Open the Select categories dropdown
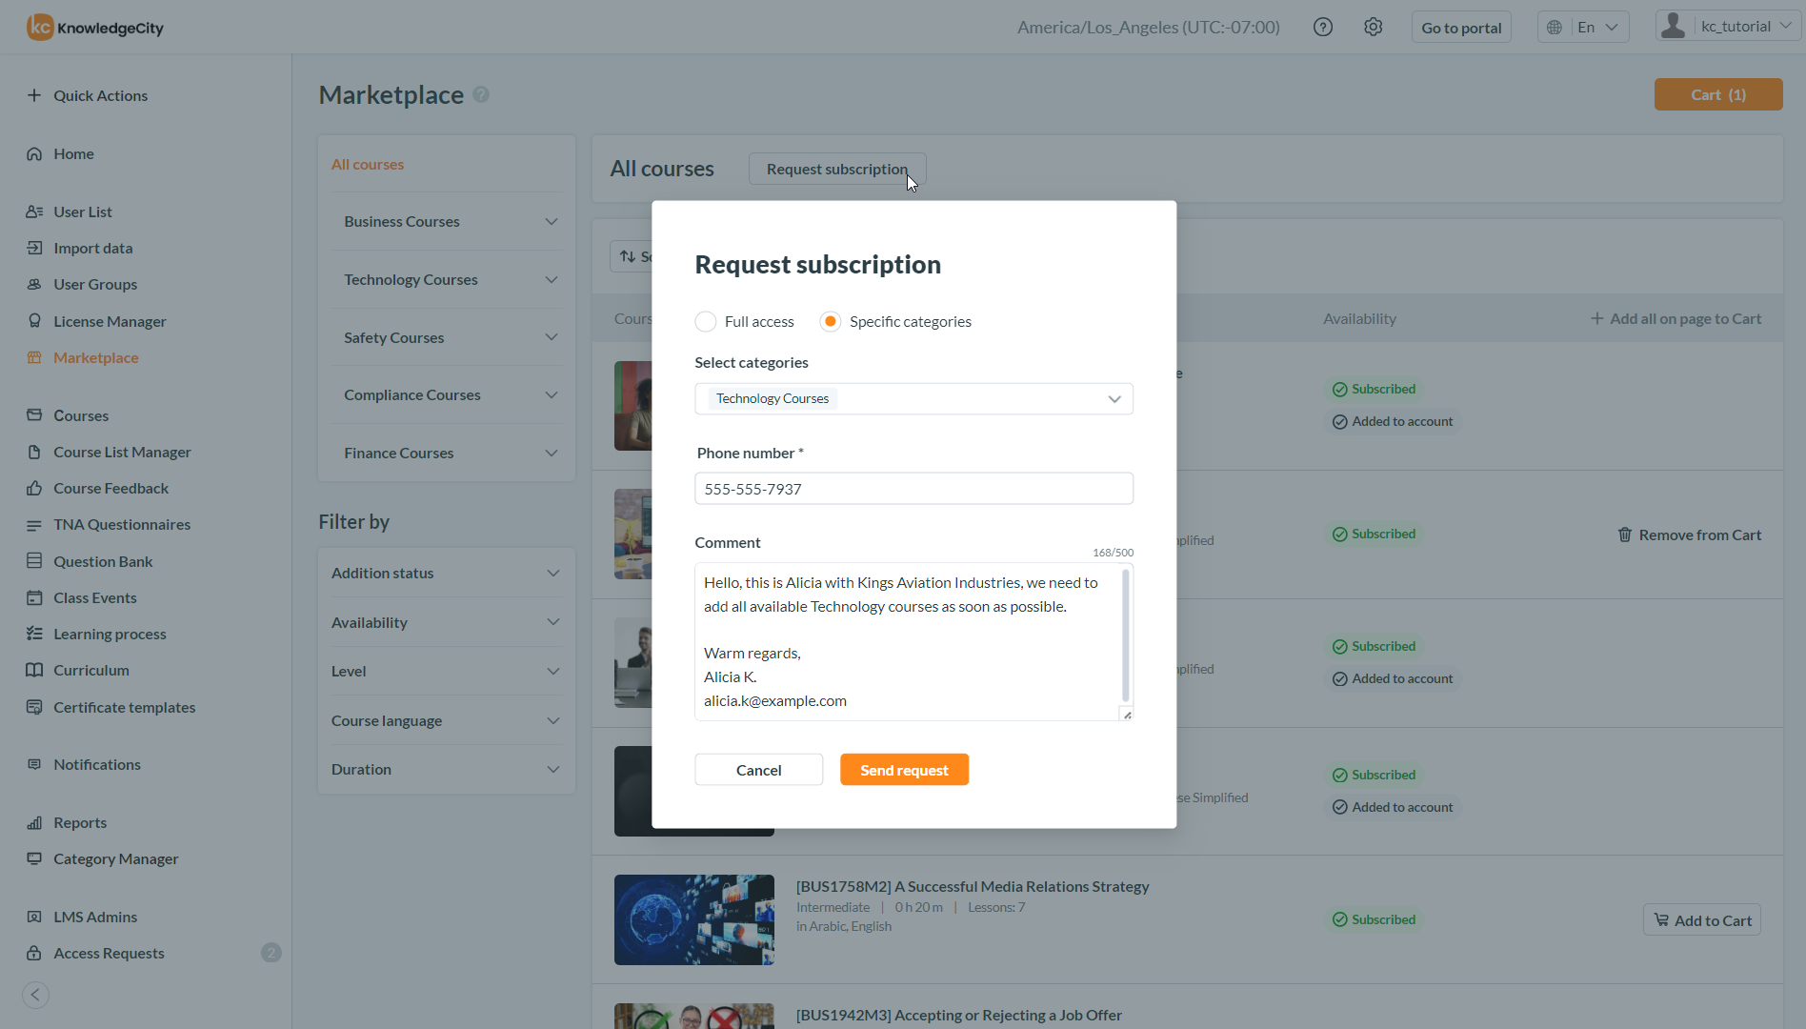 [1114, 399]
